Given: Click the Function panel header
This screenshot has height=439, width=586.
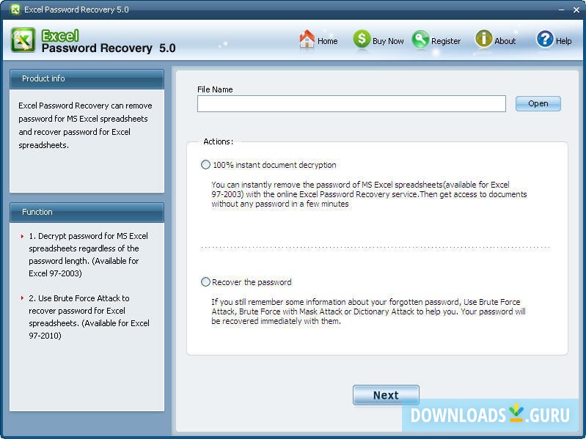Looking at the screenshot, I should coord(87,212).
